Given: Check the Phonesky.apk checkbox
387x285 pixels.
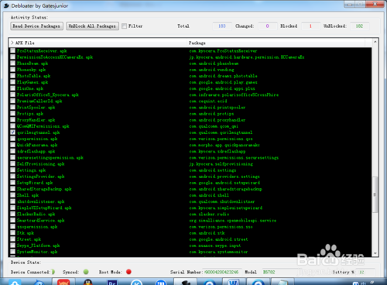Looking at the screenshot, I should pyautogui.click(x=12, y=70).
